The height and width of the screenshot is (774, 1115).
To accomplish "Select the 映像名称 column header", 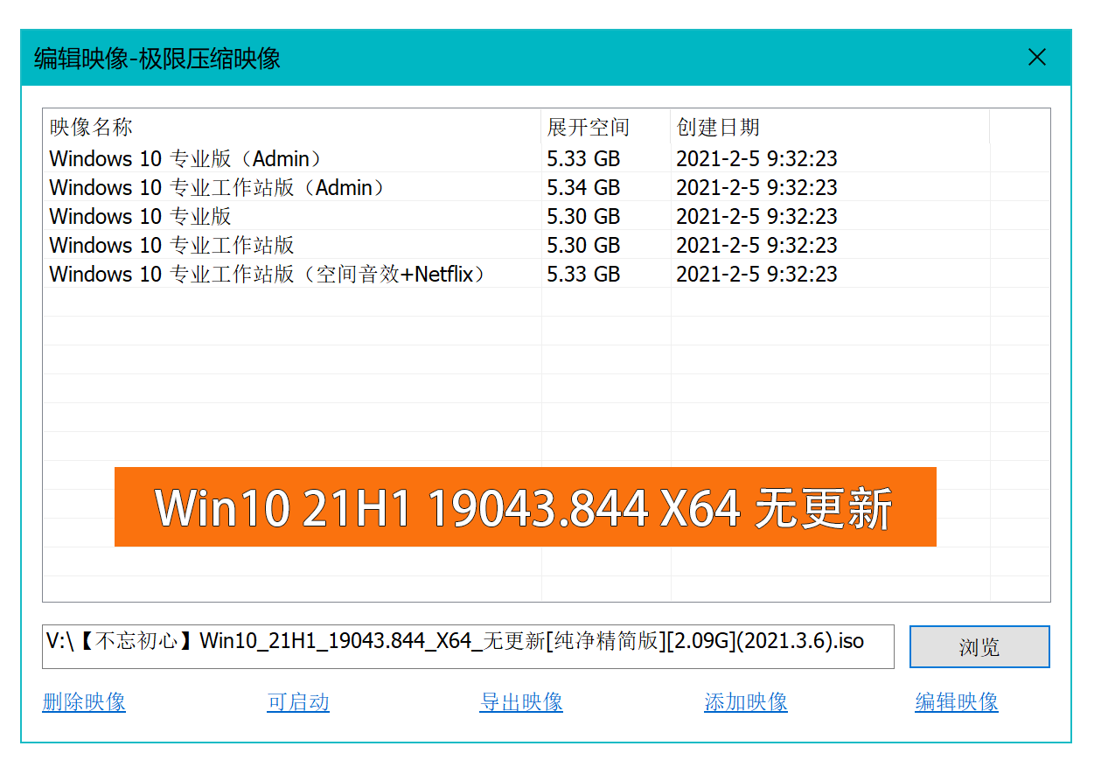I will (292, 127).
